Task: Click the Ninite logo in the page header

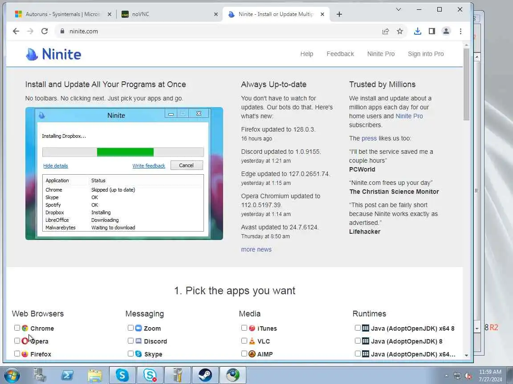Action: click(x=53, y=54)
